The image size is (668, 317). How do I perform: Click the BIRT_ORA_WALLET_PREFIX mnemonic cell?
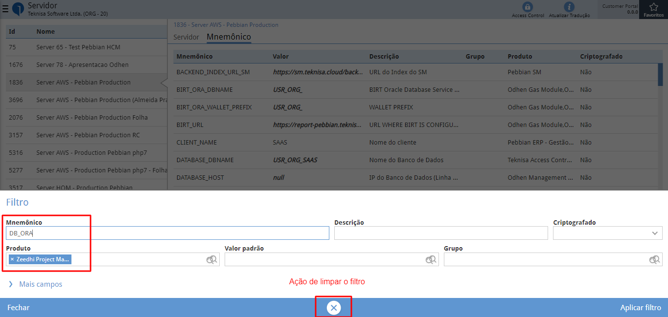[214, 107]
